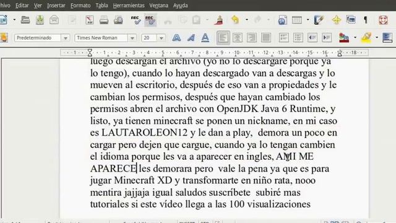Open the highlighting color dropdown arrow

377,38
